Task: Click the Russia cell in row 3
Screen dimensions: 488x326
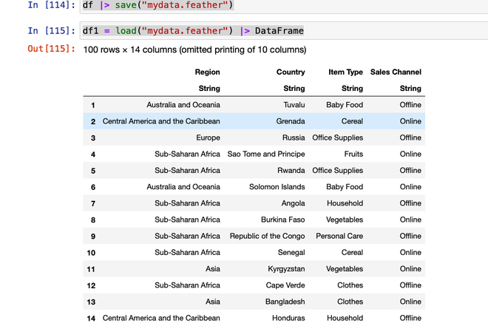Action: [293, 137]
